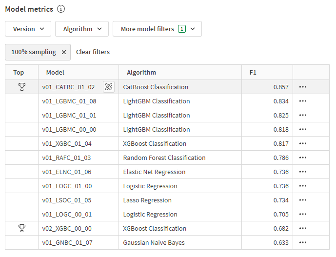The image size is (336, 257).
Task: Click hyperparameter optimization icon on v01_CATBC_01_02
Action: (109, 87)
